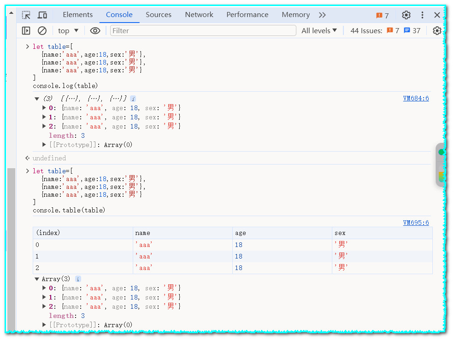Click the info icon beside Array(3)
454x341 pixels.
(78, 279)
